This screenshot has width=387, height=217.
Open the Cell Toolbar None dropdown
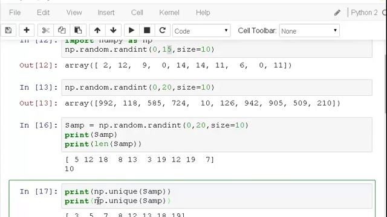pos(309,31)
